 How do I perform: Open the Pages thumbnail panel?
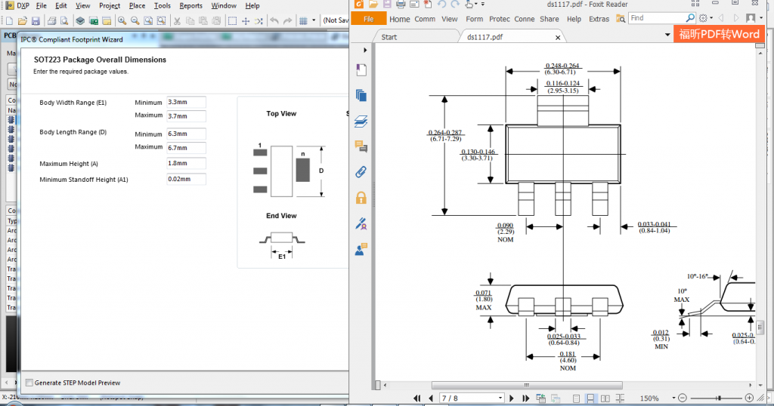[361, 95]
